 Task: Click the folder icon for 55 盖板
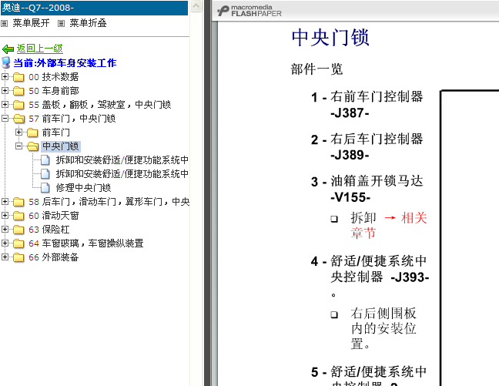pyautogui.click(x=18, y=105)
